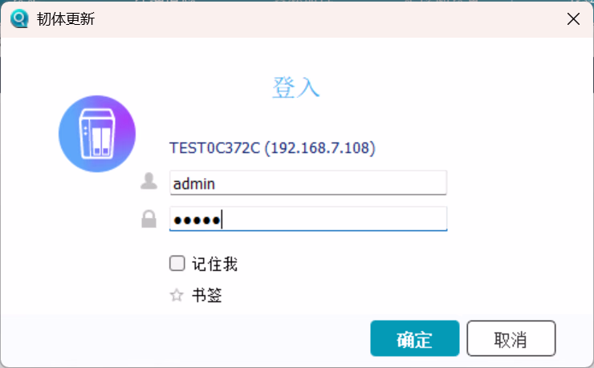Click the IP address 192.168.7.108 text
The height and width of the screenshot is (368, 594).
320,148
